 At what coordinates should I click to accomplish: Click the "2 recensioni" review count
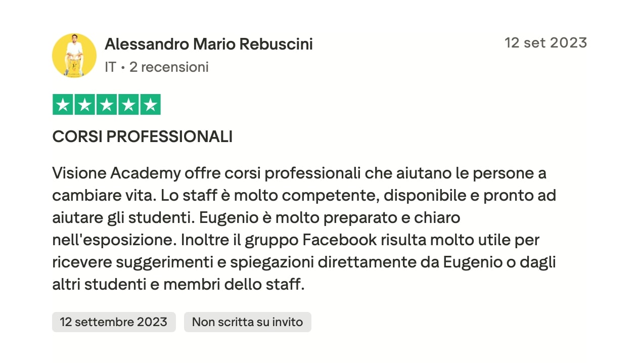click(169, 67)
